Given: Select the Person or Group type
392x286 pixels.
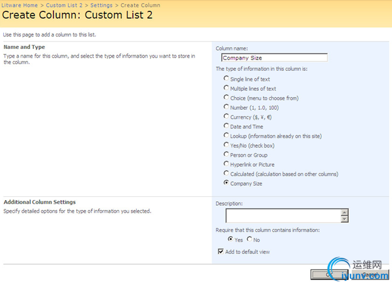Looking at the screenshot, I should [x=226, y=154].
